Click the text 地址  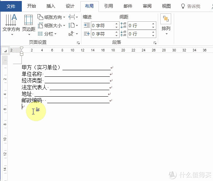(x=27, y=94)
